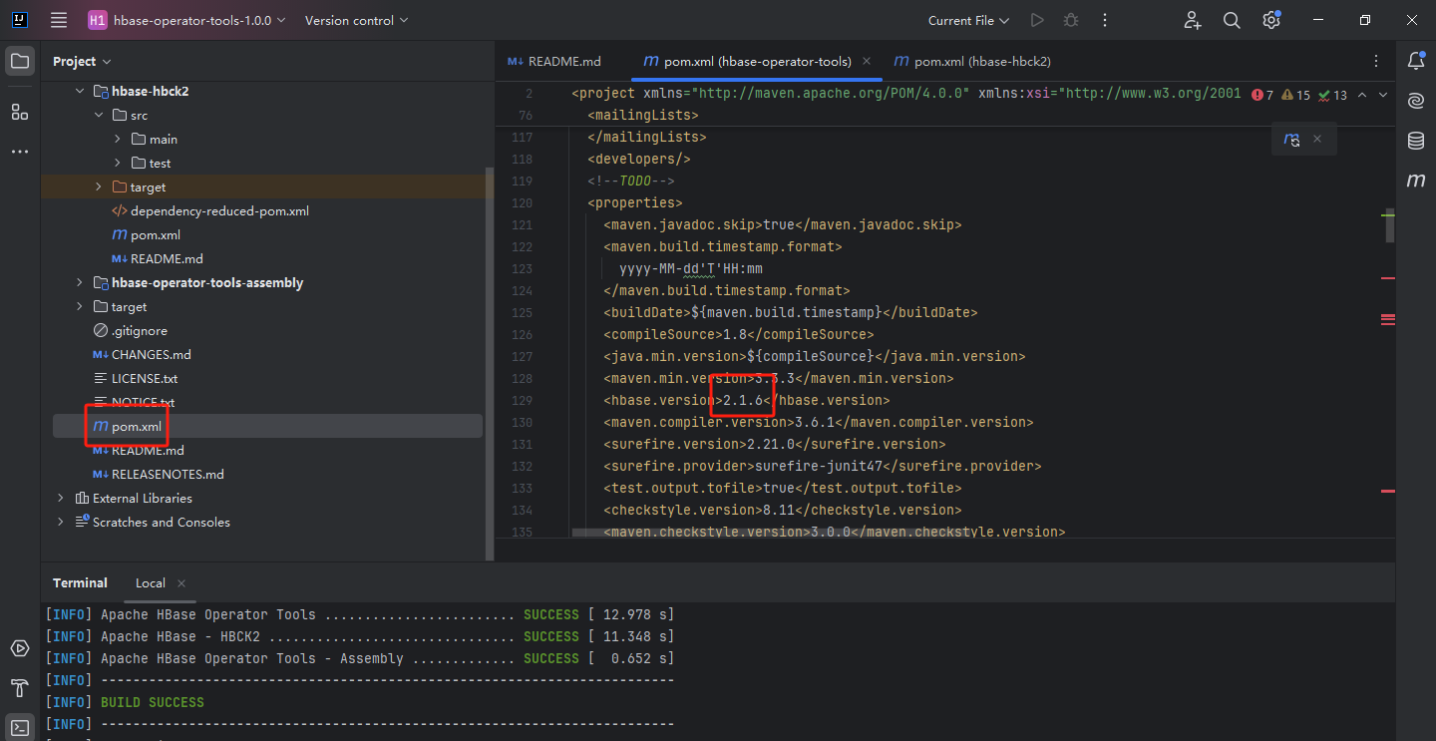Open the Build hammer tool window
The width and height of the screenshot is (1436, 741).
(x=19, y=688)
